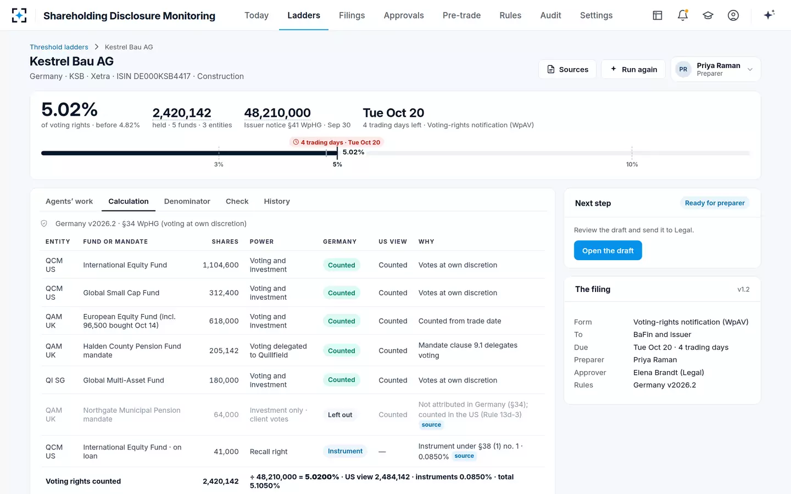791x494 pixels.
Task: Open the layout panel icon
Action: coord(658,15)
